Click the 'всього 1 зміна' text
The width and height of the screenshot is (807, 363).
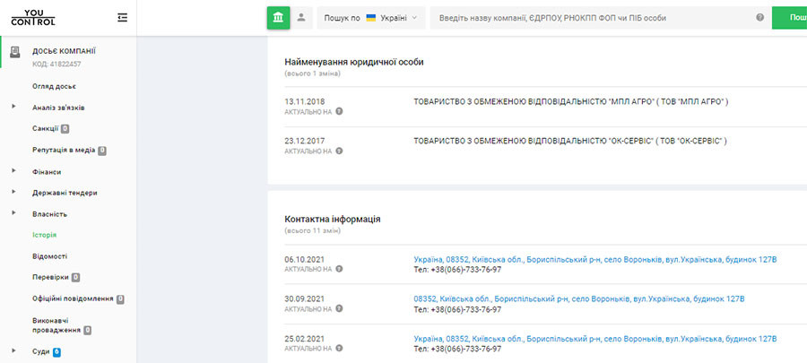tap(312, 73)
